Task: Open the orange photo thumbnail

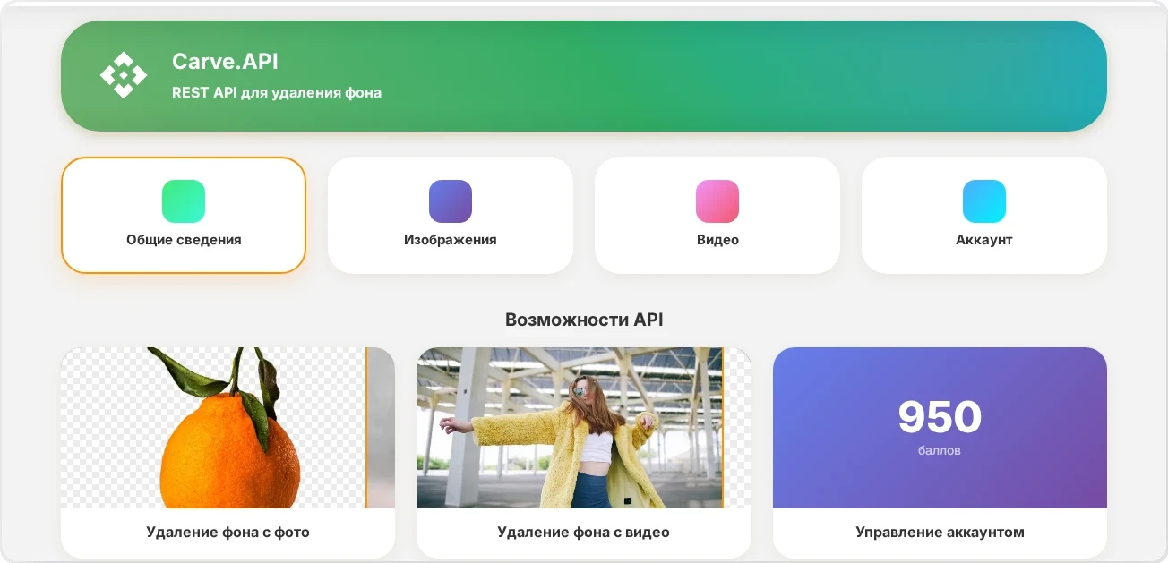Action: click(x=228, y=428)
